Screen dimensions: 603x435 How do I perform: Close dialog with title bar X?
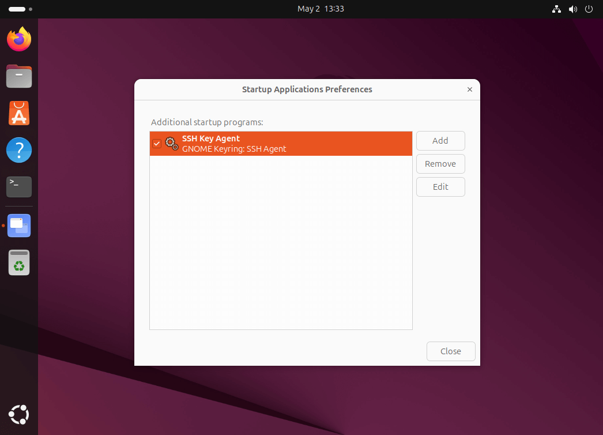pyautogui.click(x=470, y=89)
